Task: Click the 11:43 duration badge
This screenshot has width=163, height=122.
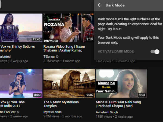Action: point(36,39)
